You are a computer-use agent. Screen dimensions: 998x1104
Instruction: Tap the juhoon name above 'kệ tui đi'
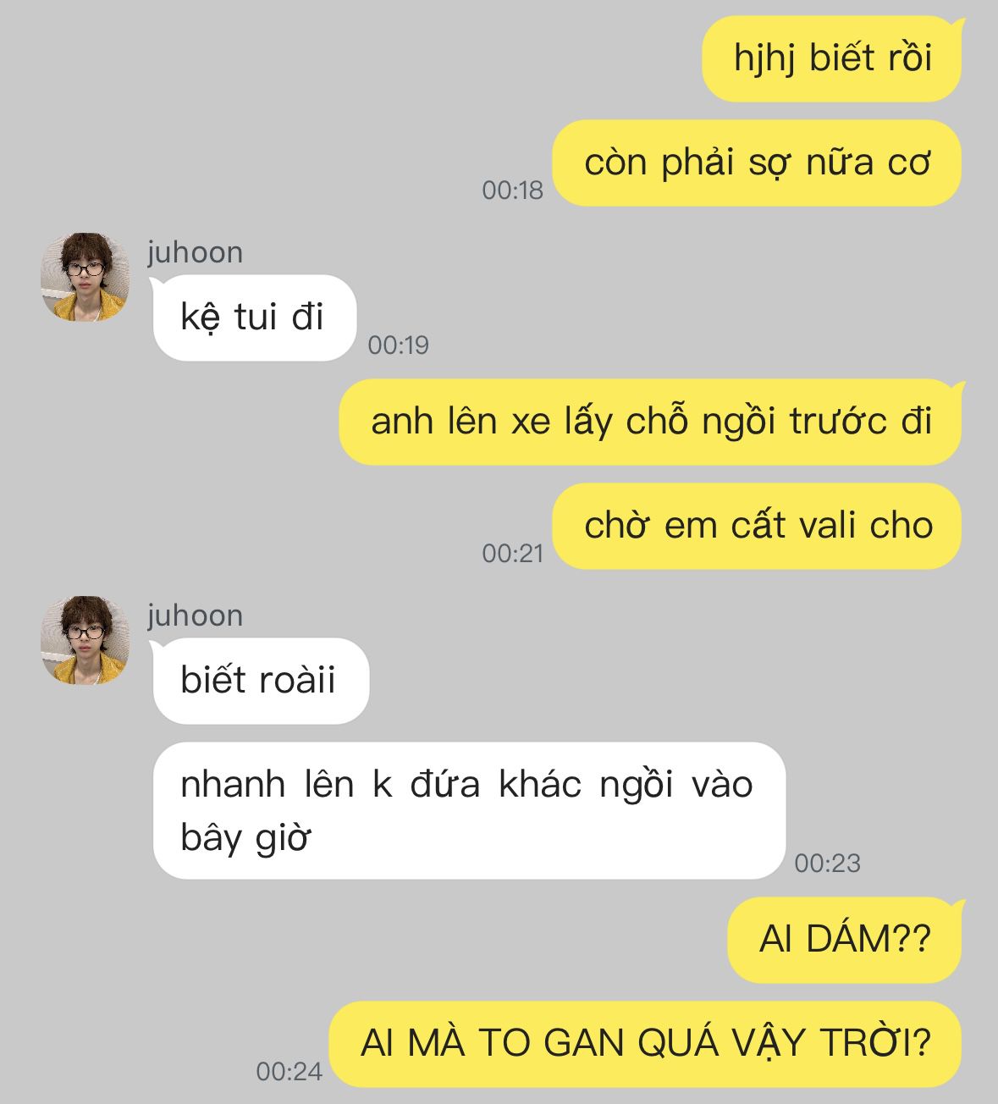coord(196,252)
